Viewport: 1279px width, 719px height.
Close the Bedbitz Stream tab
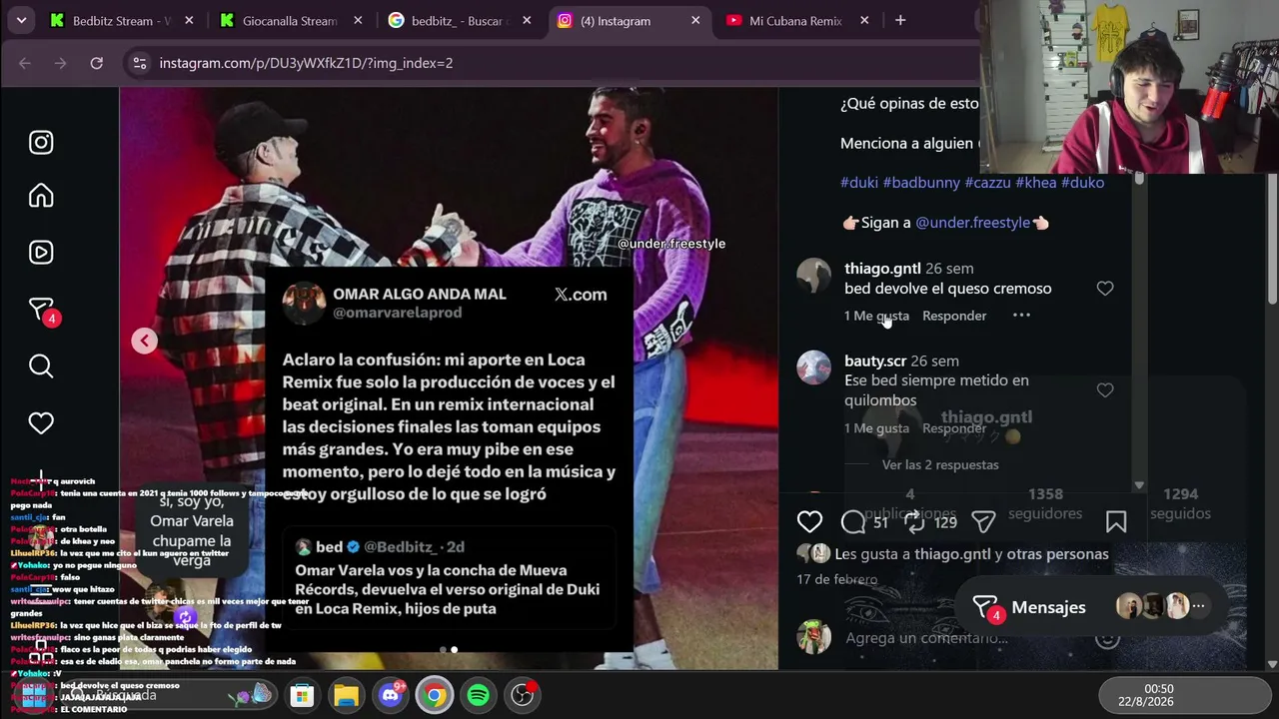pyautogui.click(x=190, y=21)
